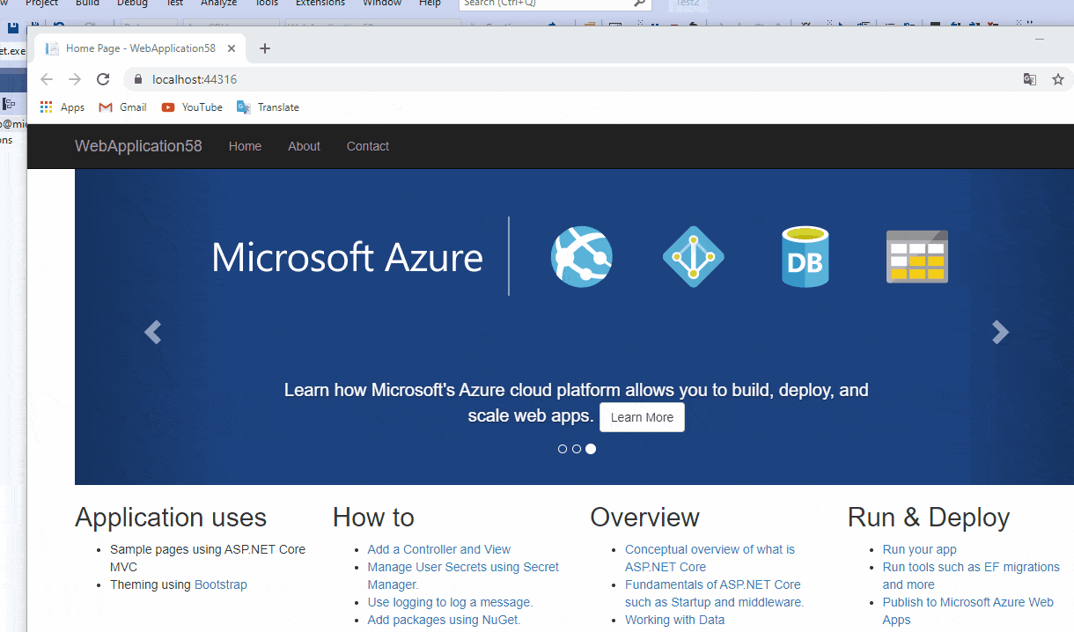
Task: Open Conceptual overview of ASP.NET Core link
Action: (710, 558)
